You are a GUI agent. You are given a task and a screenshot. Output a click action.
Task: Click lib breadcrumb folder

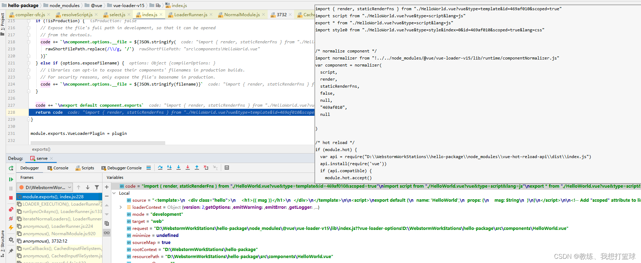(x=155, y=5)
